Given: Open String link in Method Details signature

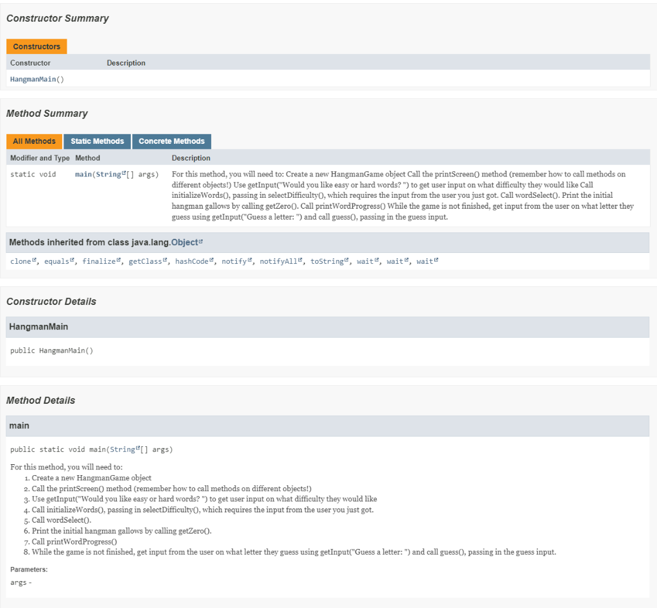Looking at the screenshot, I should pyautogui.click(x=123, y=449).
